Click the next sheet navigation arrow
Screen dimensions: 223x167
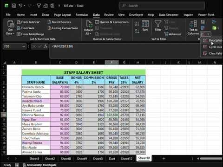(x=16, y=159)
